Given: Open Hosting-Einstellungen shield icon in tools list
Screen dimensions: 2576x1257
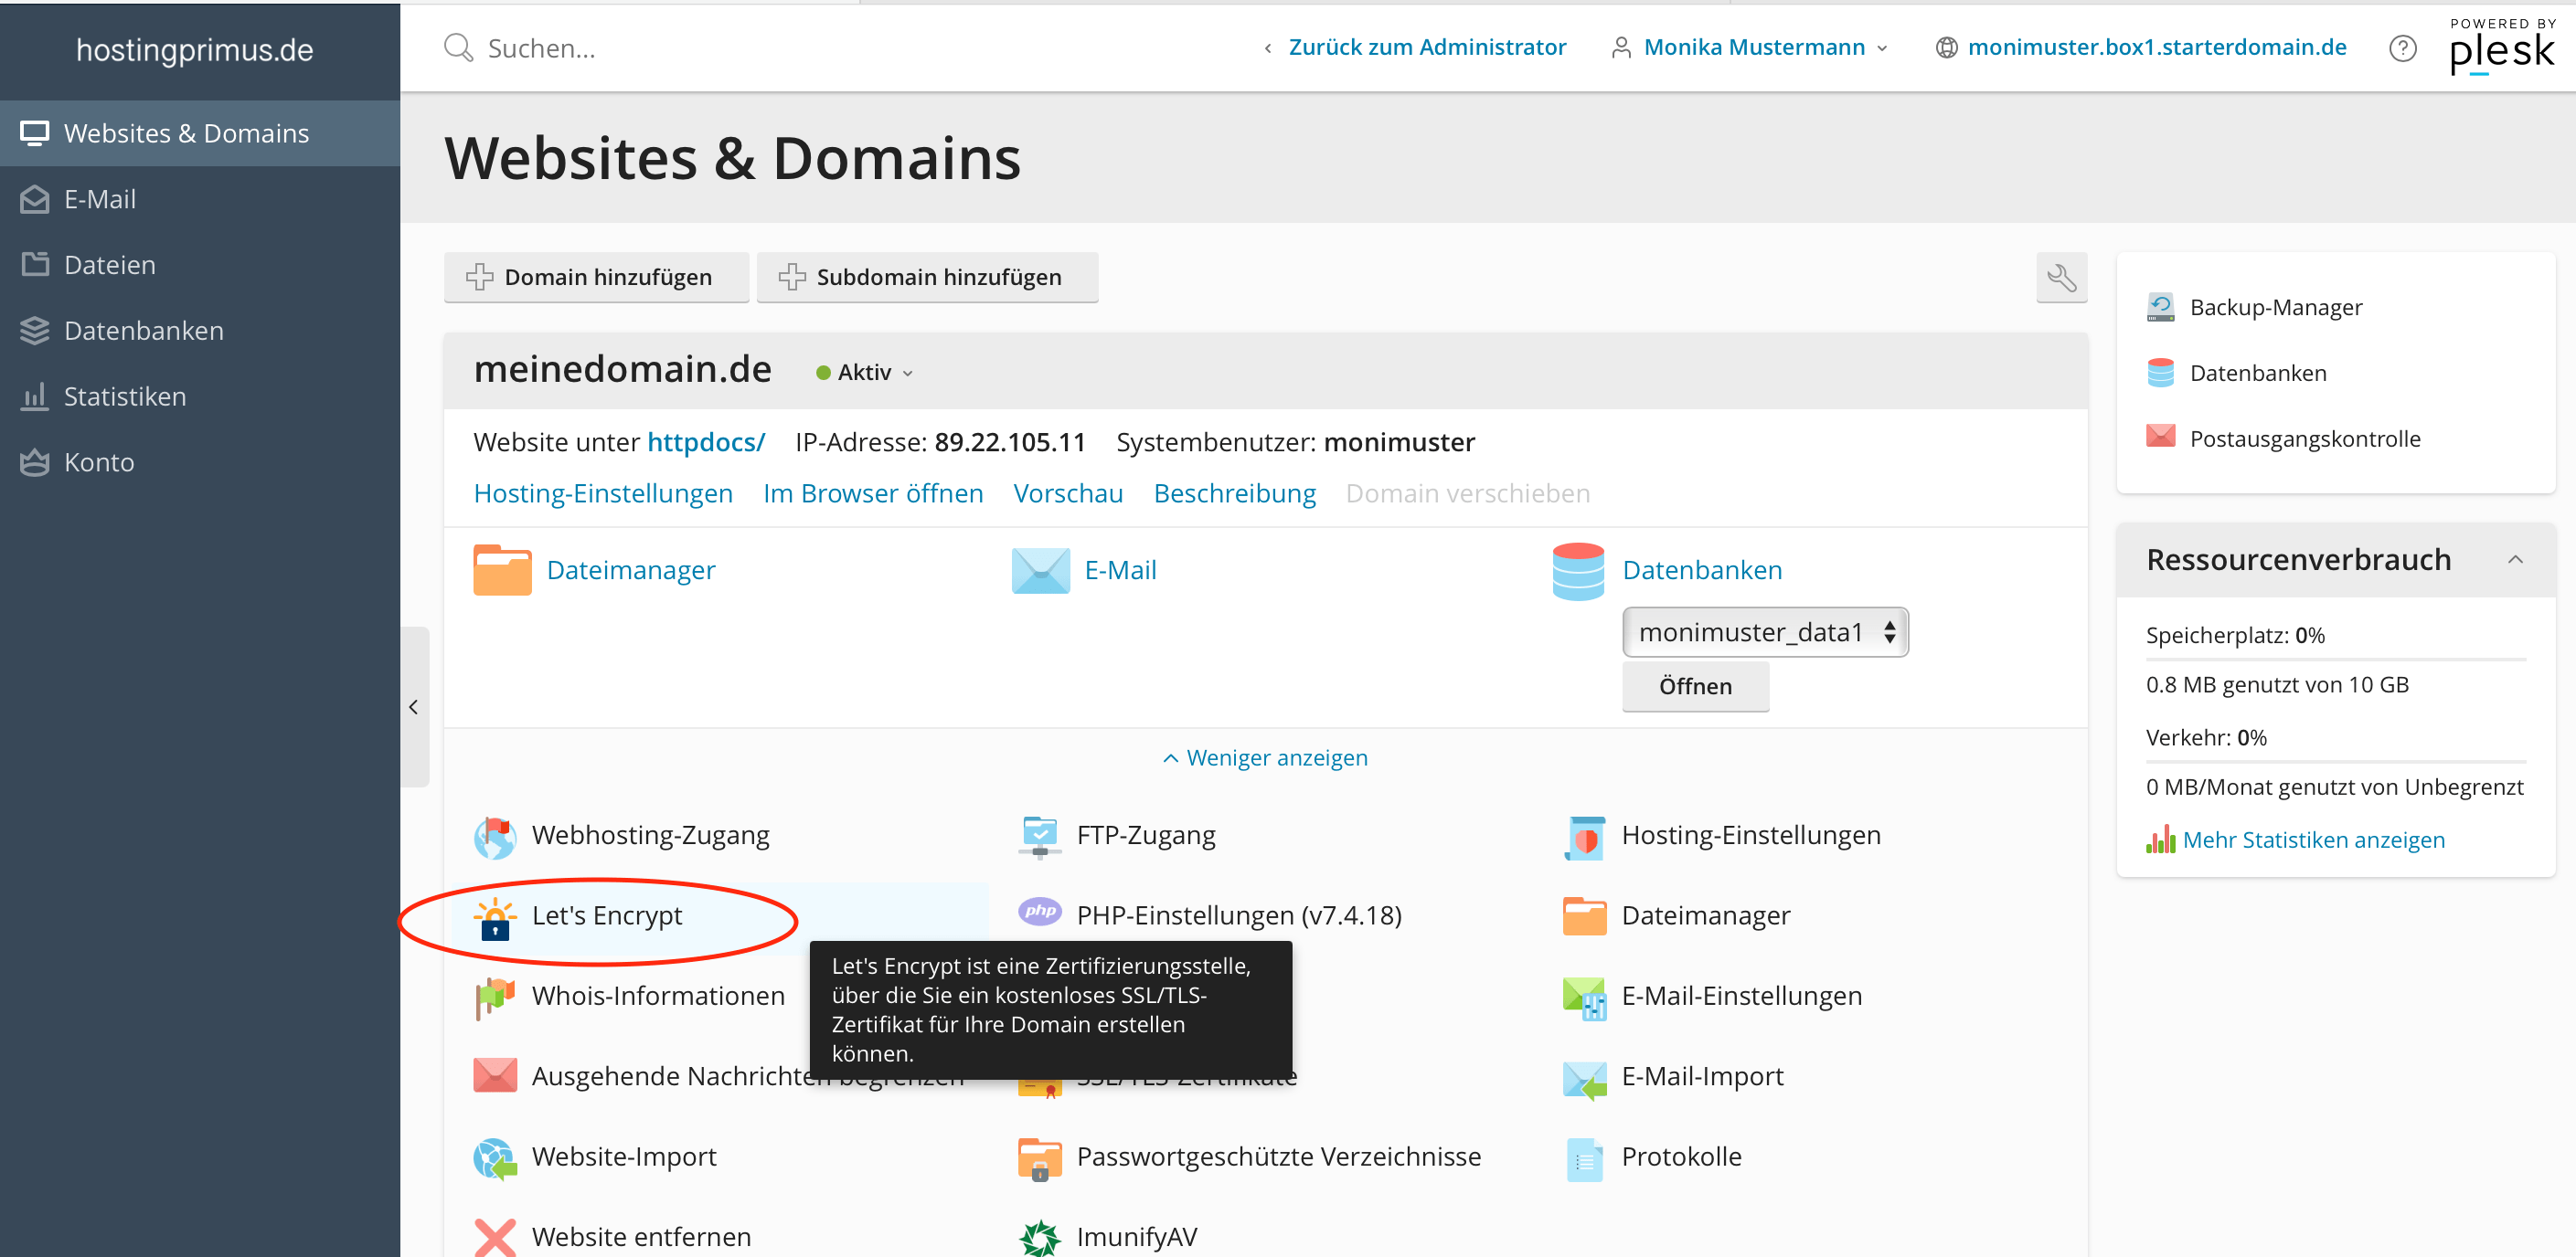Looking at the screenshot, I should point(1585,837).
